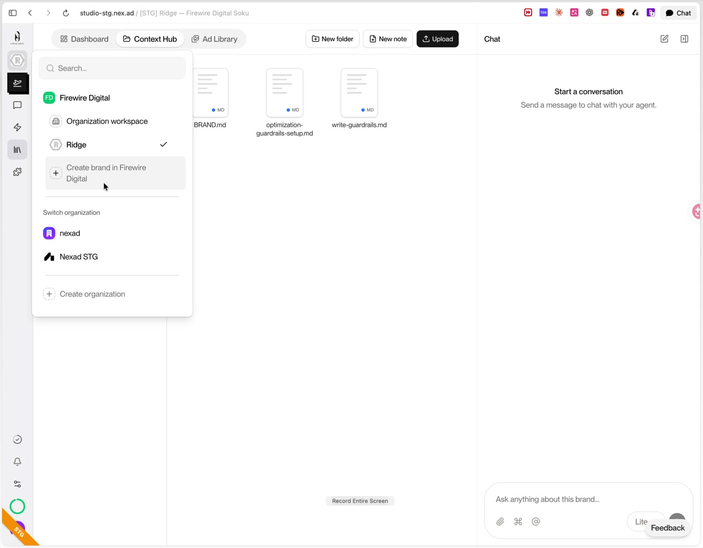703x548 pixels.
Task: Click the TDK extension icon in the toolbar
Action: coord(544,13)
